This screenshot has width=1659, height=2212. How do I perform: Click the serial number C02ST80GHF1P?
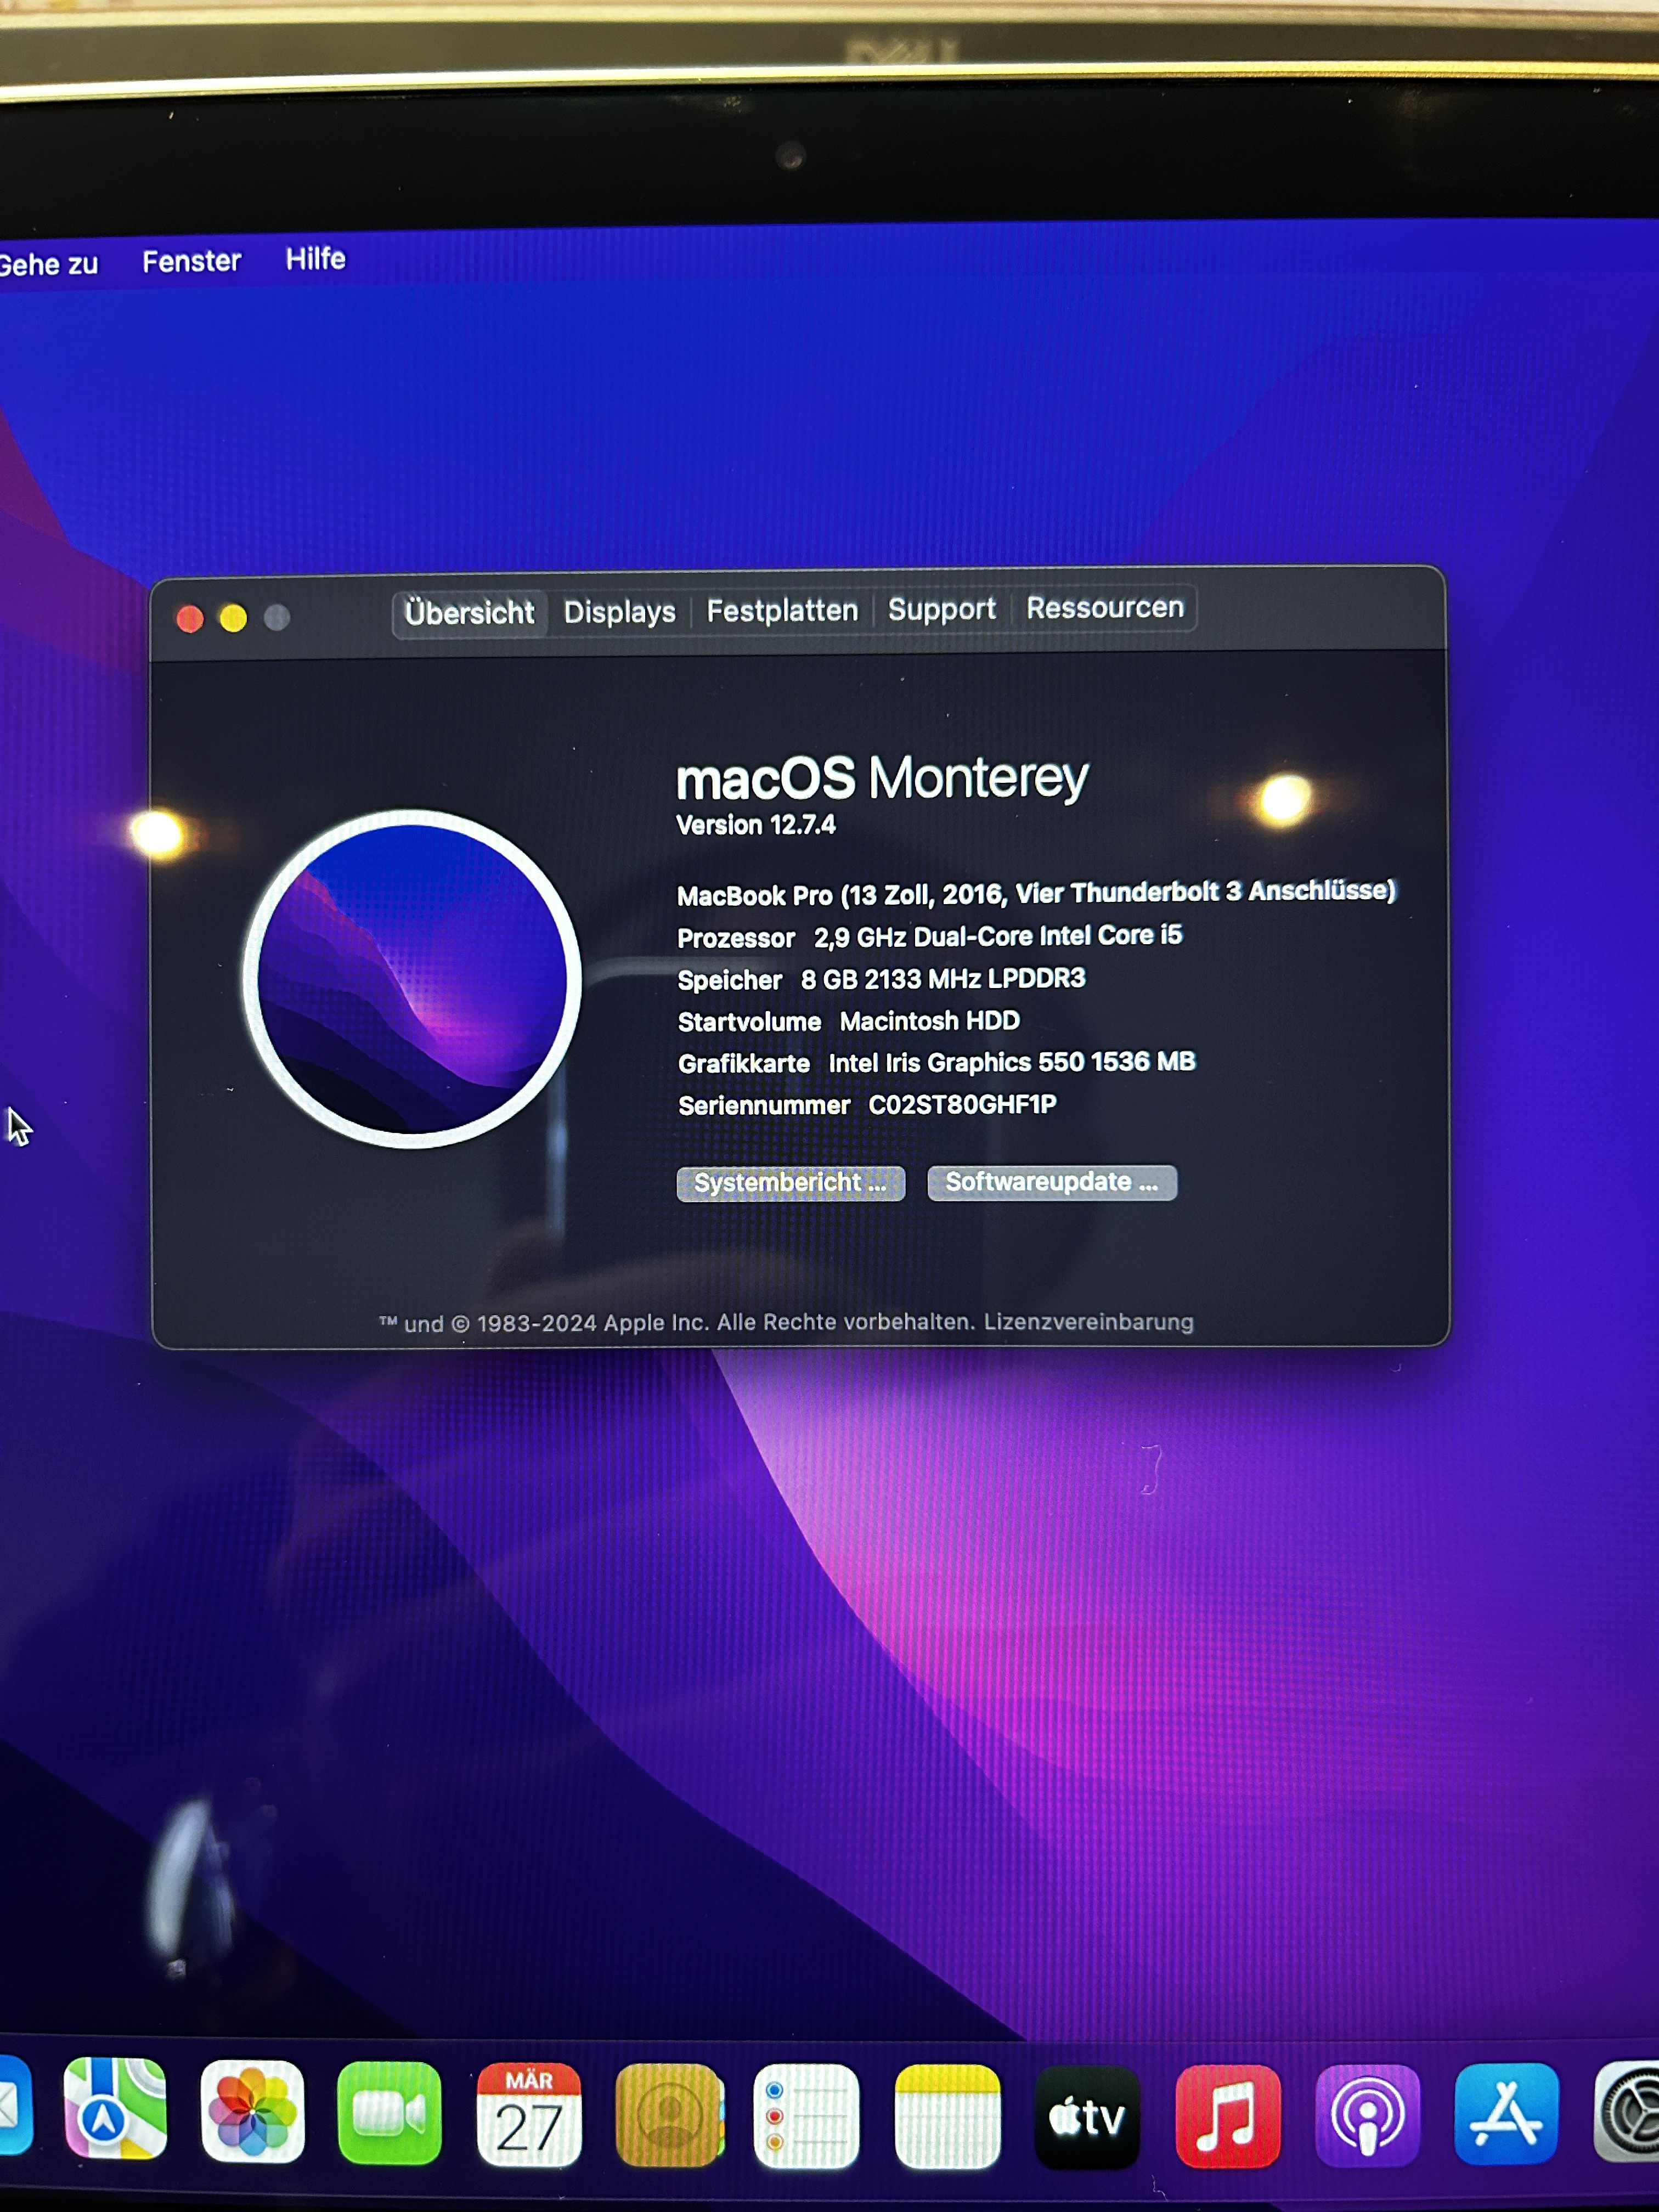coord(962,1105)
